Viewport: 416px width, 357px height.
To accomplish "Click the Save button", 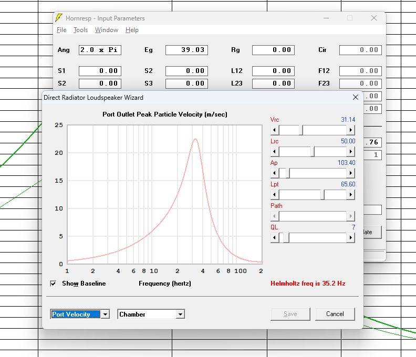I will click(290, 314).
